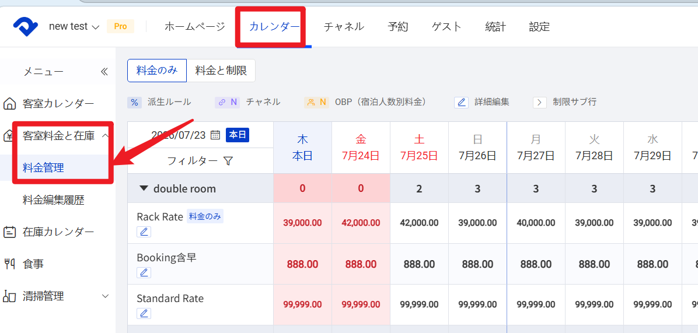698x333 pixels.
Task: Click the pencil edit icon under Booking含早
Action: [144, 272]
